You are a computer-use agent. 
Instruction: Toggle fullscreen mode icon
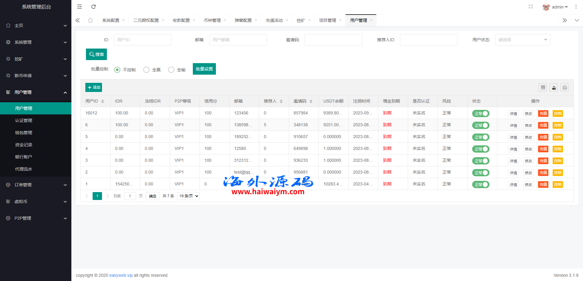[x=530, y=7]
